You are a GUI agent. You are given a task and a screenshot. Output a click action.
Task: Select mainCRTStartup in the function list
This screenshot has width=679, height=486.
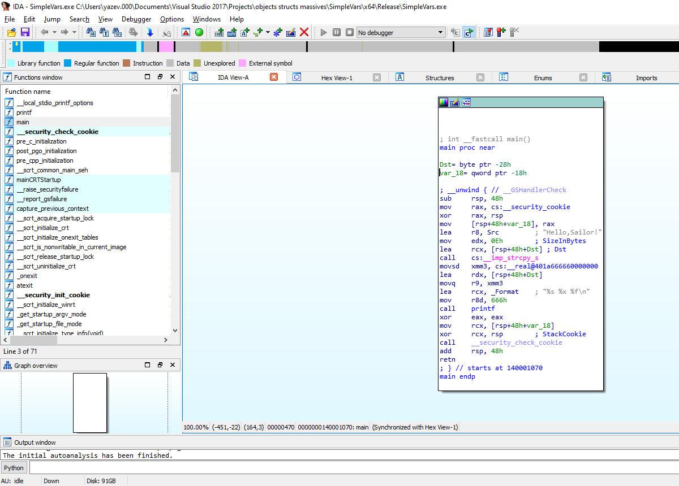[x=38, y=180]
